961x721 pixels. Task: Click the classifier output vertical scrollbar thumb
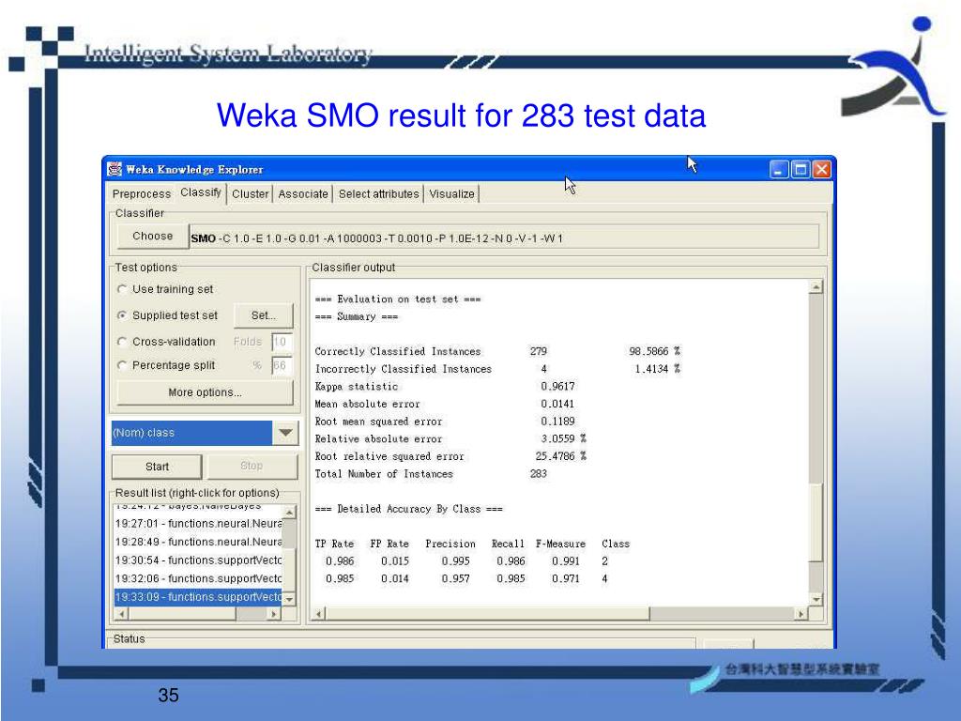coord(816,522)
